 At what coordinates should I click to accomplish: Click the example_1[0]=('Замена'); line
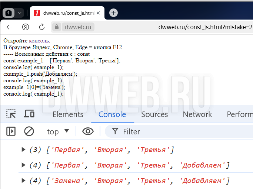[x=34, y=87]
